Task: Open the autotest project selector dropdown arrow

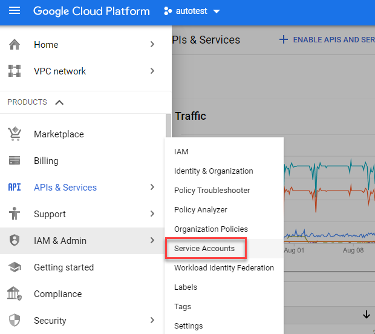Action: point(217,11)
